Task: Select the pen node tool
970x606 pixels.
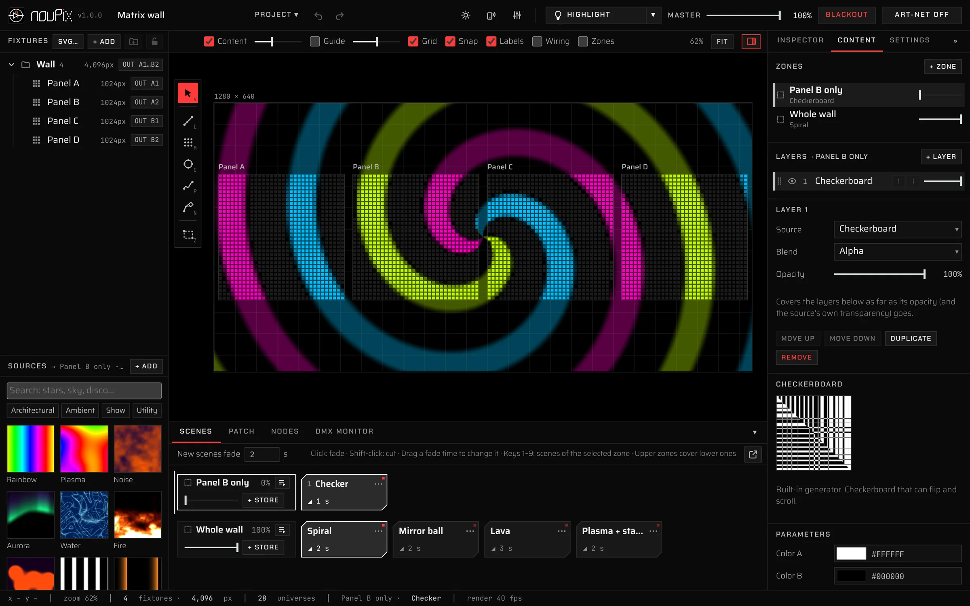Action: [188, 207]
